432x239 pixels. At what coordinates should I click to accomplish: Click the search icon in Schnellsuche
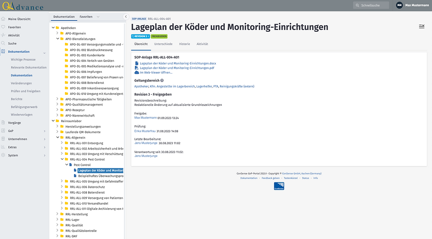[358, 5]
